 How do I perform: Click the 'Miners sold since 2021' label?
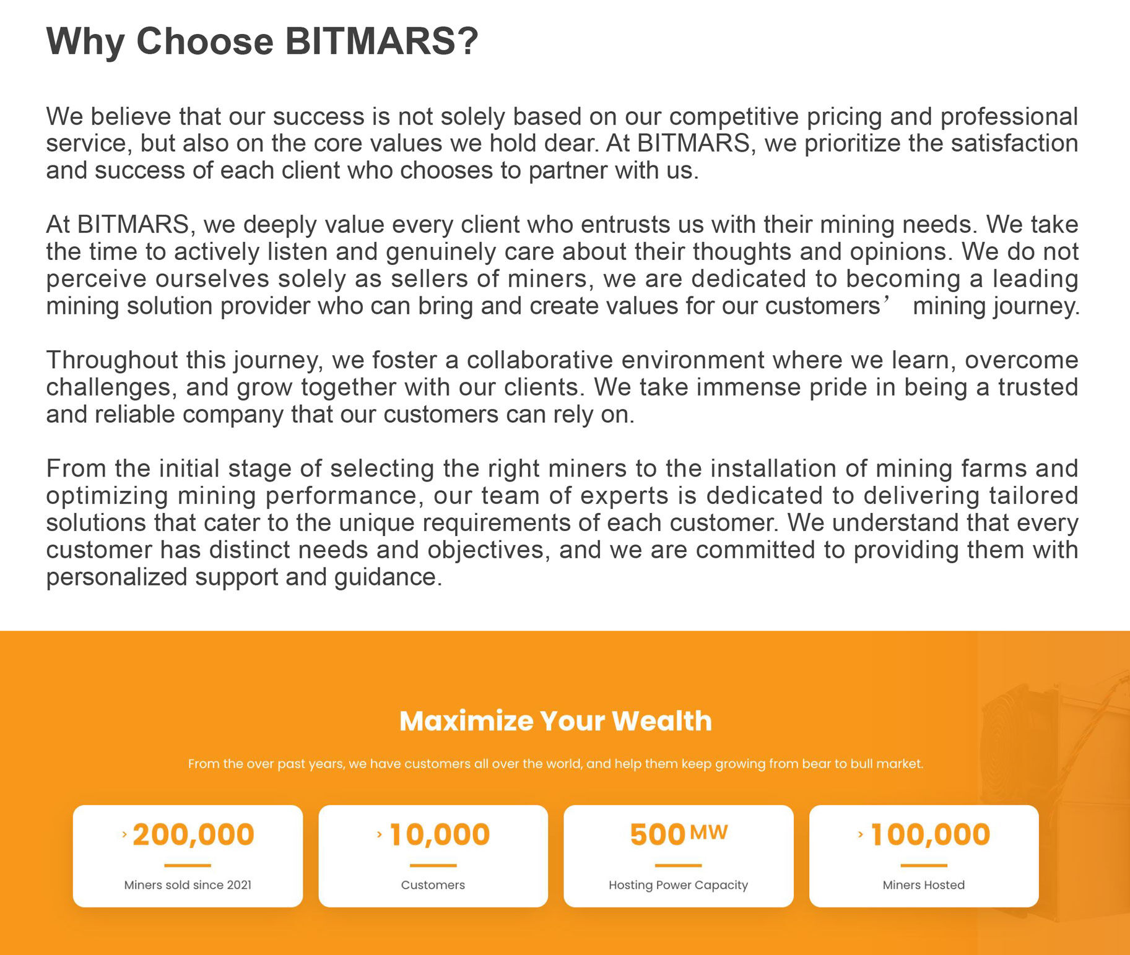[x=188, y=885]
